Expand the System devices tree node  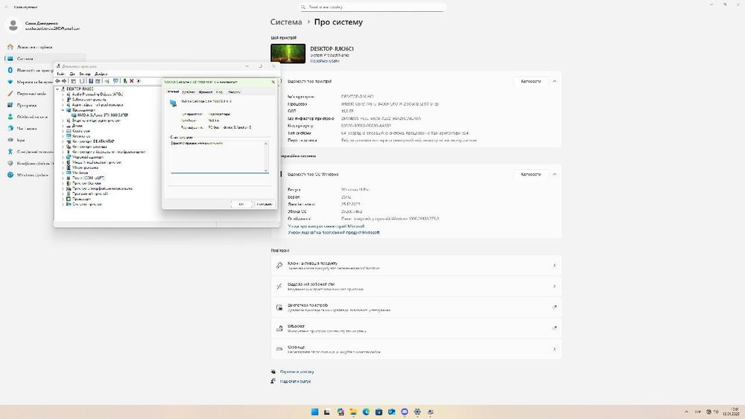(63, 204)
